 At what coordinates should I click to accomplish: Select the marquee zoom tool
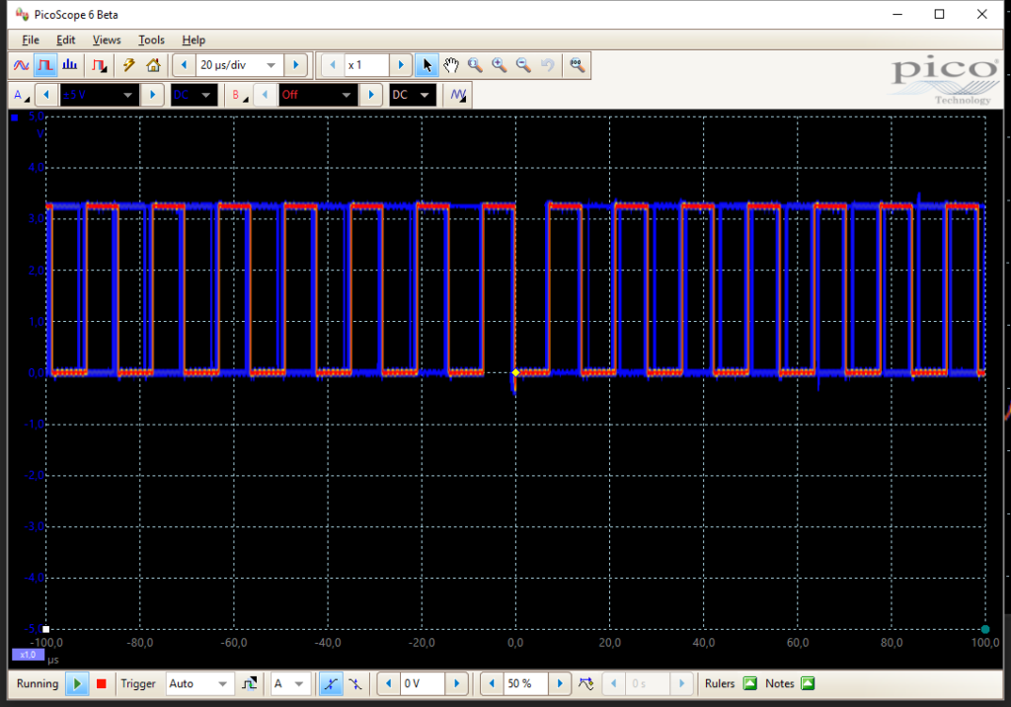click(475, 65)
